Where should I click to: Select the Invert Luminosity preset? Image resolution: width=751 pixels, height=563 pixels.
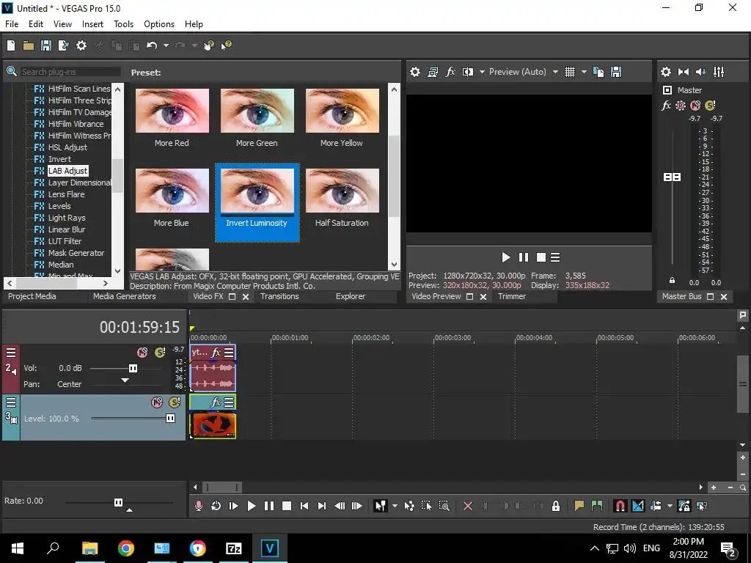(257, 202)
